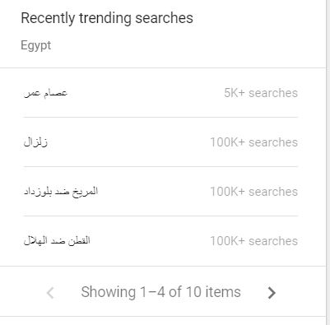This screenshot has width=330, height=325.
Task: Select the المريخ ضد بلوزداد search row
Action: tap(160, 192)
